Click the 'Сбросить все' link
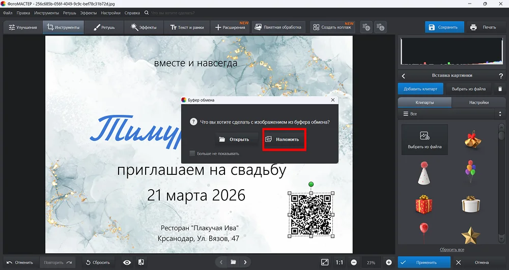Image resolution: width=509 pixels, height=270 pixels. tap(452, 250)
